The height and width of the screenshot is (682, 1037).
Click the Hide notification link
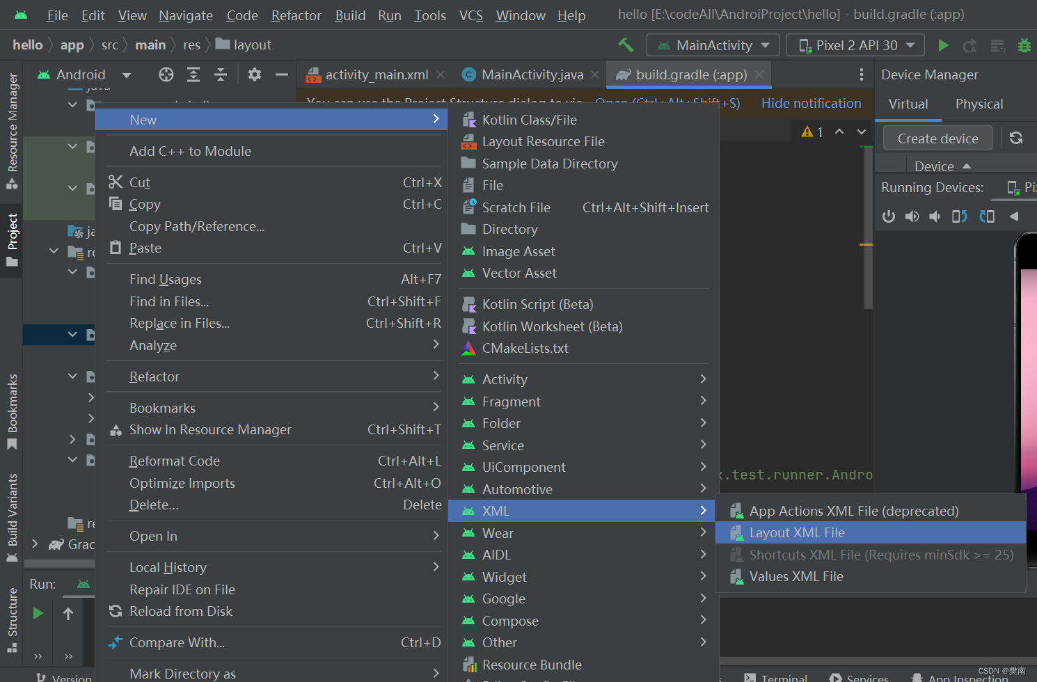[x=811, y=103]
